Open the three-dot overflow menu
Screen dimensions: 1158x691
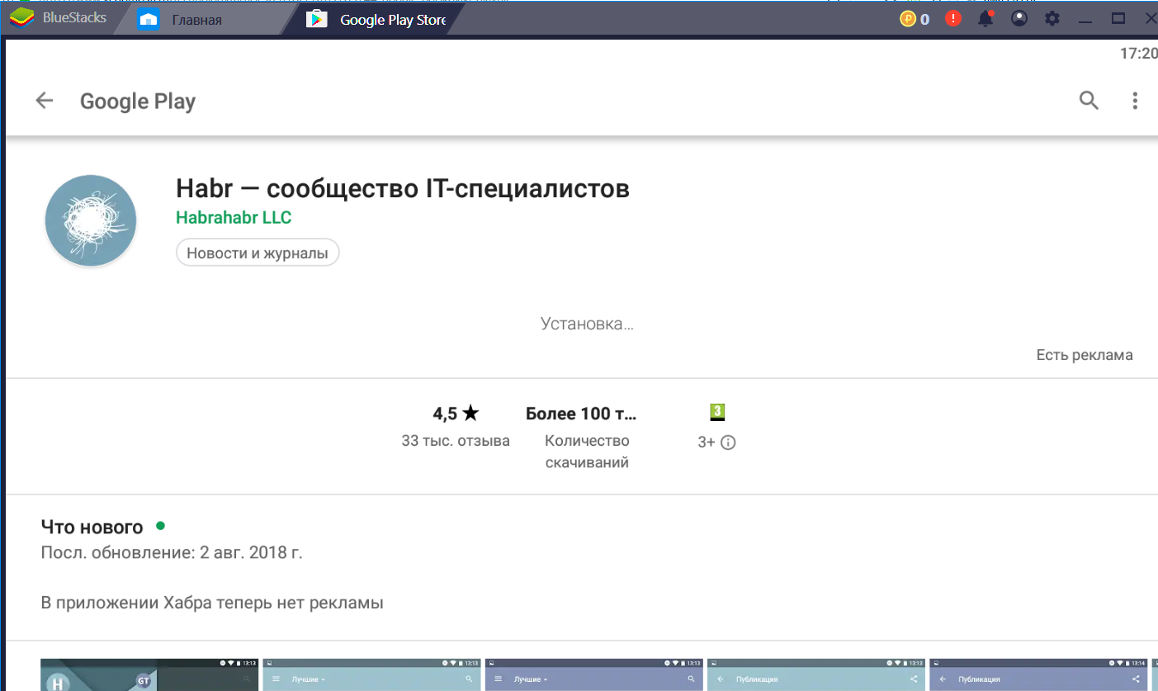(x=1135, y=101)
